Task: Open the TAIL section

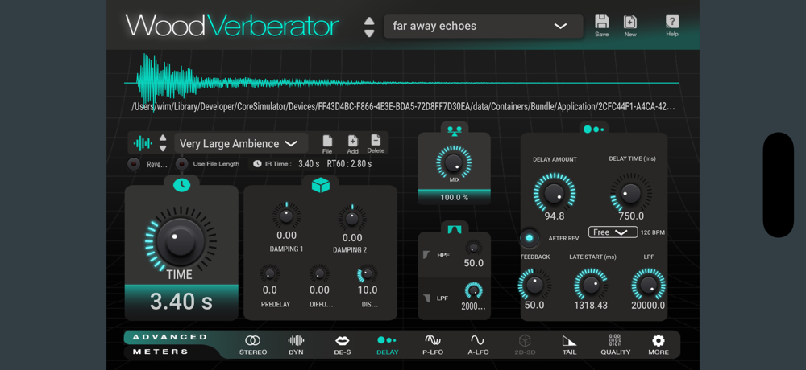Action: [569, 345]
